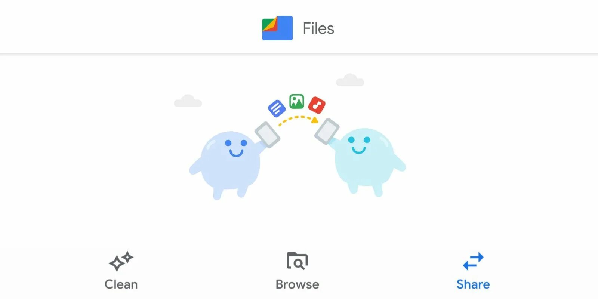This screenshot has height=299, width=598.
Task: Click the Files app logo icon
Action: [x=277, y=28]
